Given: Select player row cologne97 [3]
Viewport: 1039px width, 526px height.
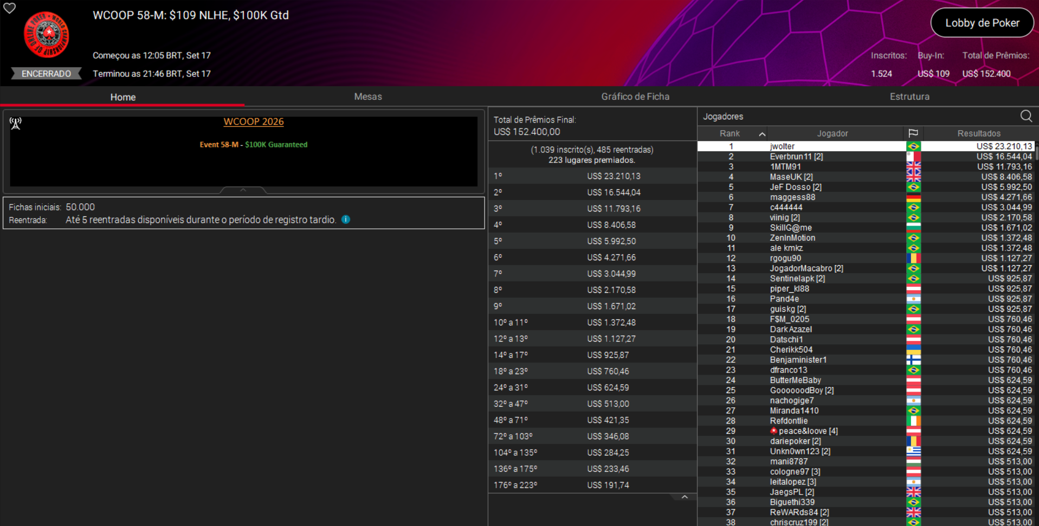Looking at the screenshot, I should pos(866,472).
